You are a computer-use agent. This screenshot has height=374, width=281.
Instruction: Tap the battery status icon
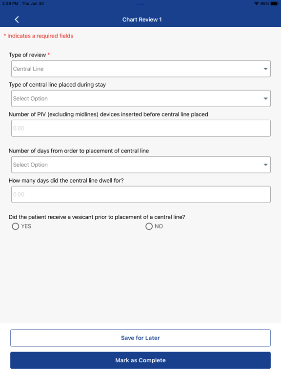click(x=275, y=3)
